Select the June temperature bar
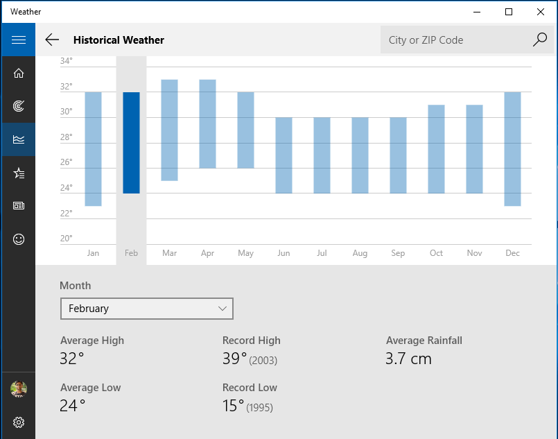The height and width of the screenshot is (439, 558). 284,155
